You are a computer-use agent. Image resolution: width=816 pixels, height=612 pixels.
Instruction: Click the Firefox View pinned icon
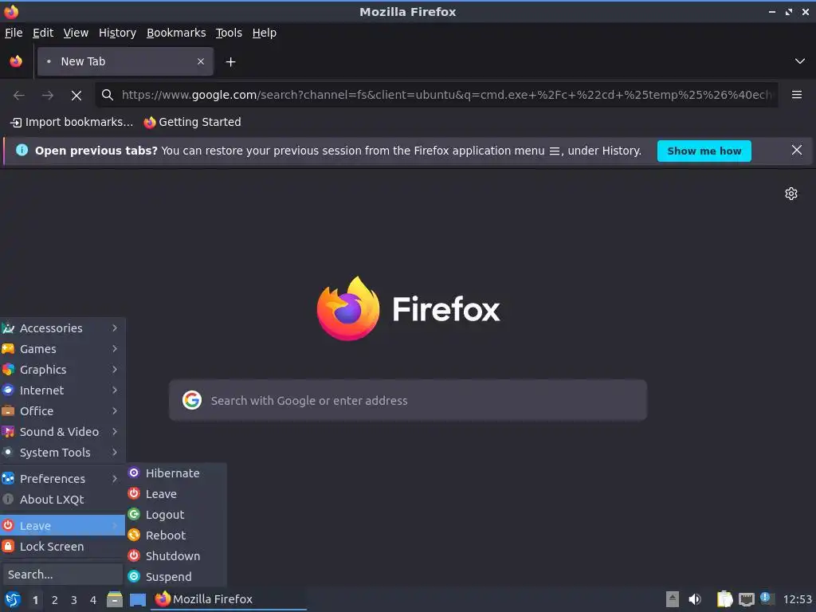tap(16, 61)
